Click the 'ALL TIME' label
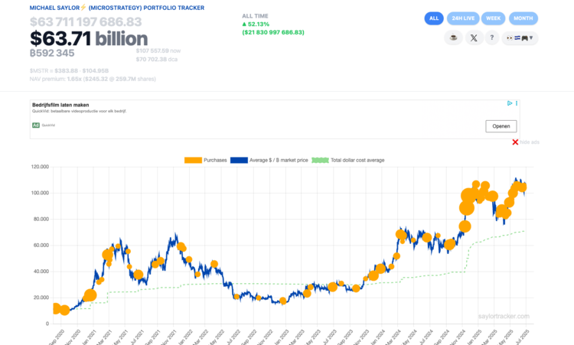Screen dimensions: 574x345 255,16
